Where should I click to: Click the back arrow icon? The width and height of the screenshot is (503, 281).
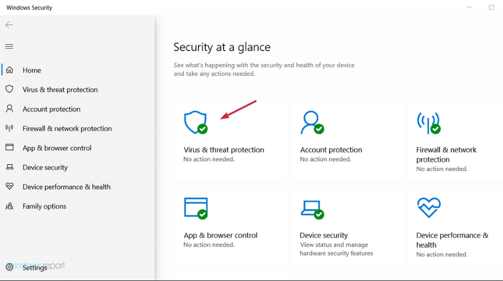(9, 25)
